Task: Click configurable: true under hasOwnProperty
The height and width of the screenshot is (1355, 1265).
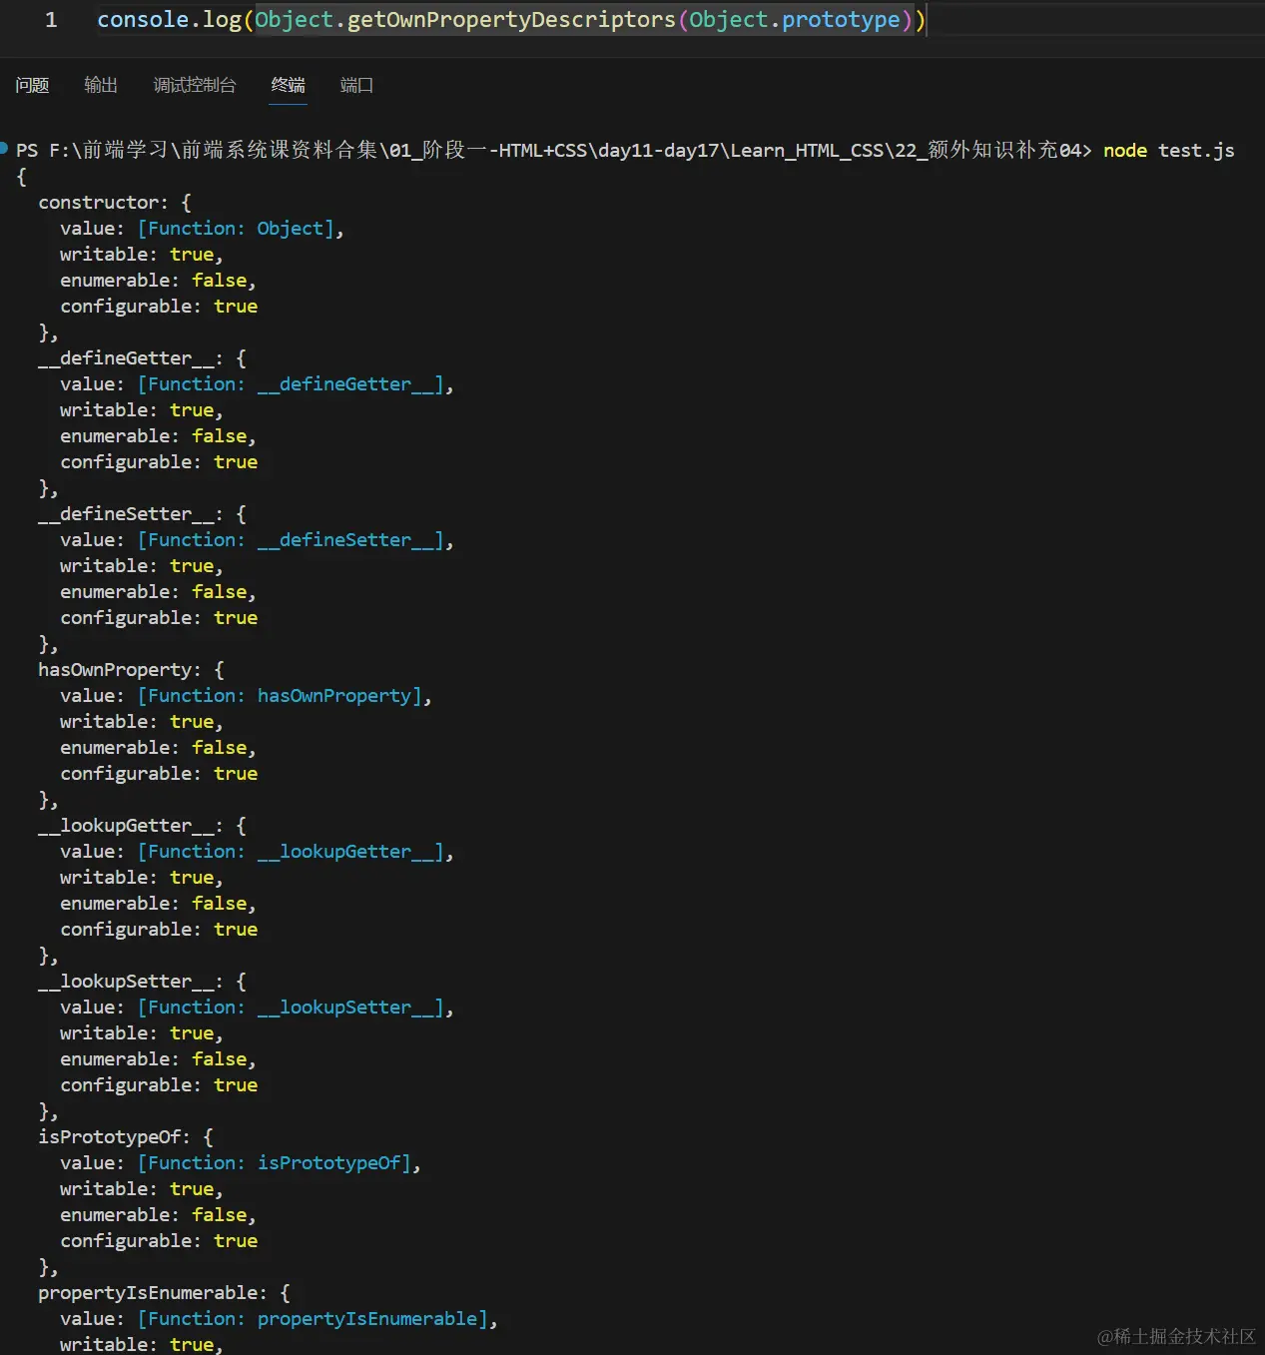Action: click(x=159, y=773)
